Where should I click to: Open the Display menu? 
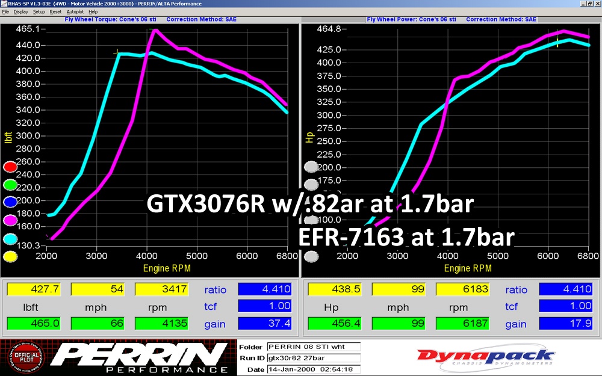(x=20, y=12)
